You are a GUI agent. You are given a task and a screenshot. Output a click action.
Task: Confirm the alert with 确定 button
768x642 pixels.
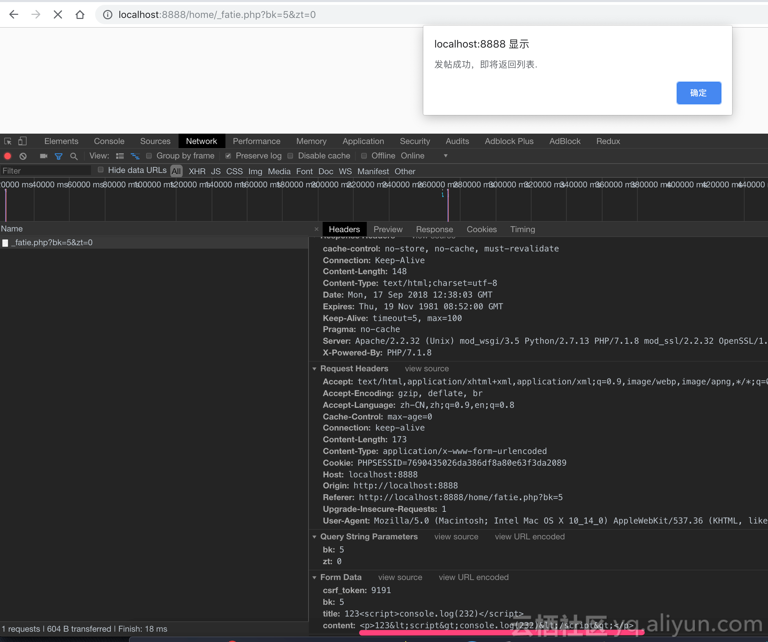(698, 93)
